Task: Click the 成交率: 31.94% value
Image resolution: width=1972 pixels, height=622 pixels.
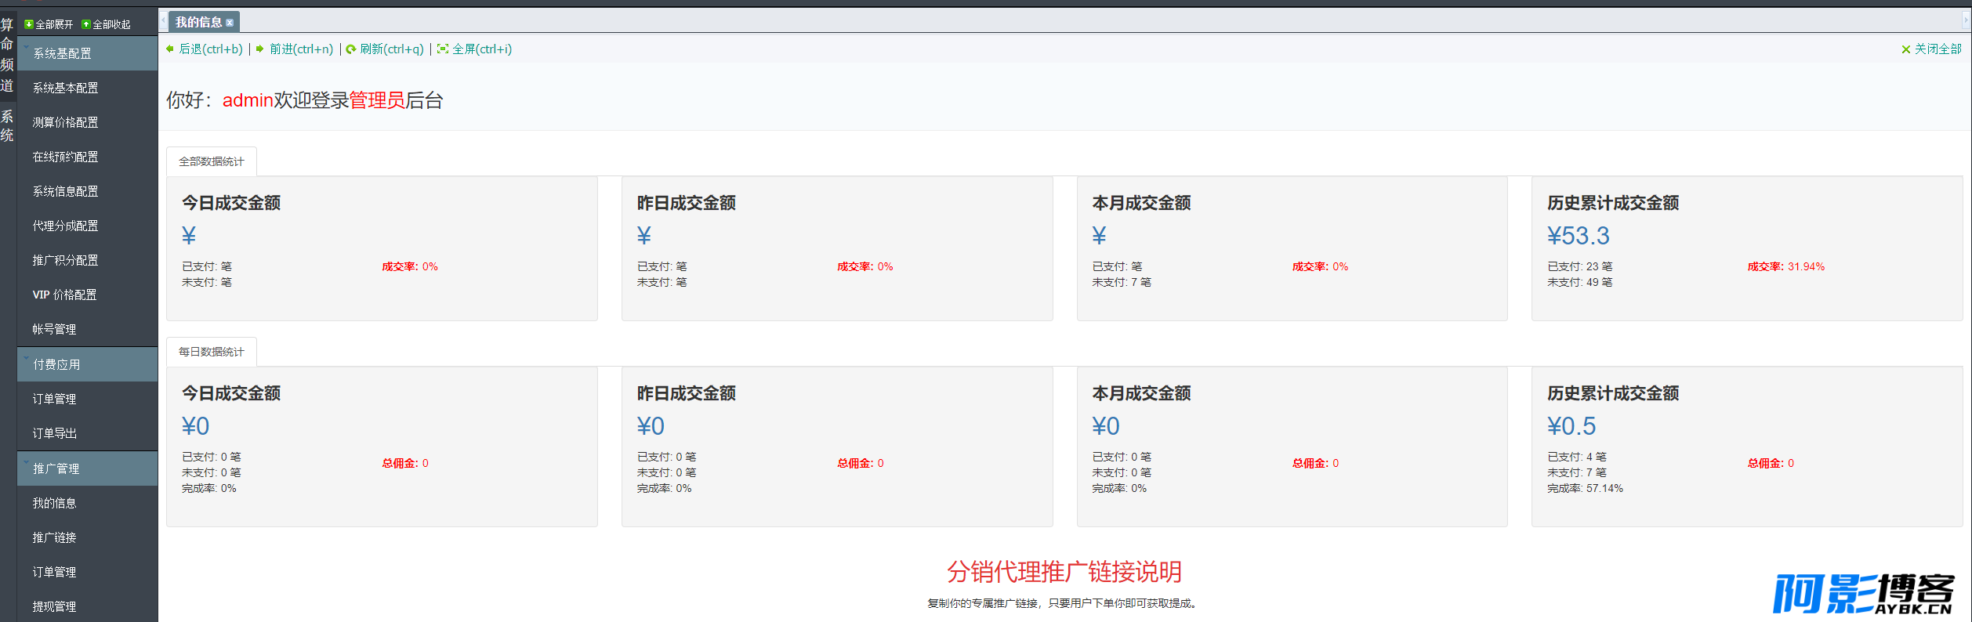Action: [1785, 266]
